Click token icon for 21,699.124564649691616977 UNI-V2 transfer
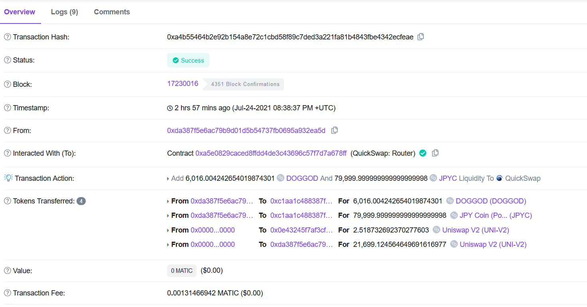Viewport: 587px width, 307px height. [454, 244]
